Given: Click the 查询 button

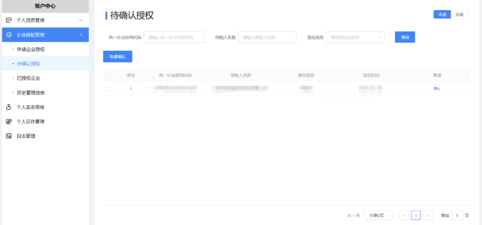Looking at the screenshot, I should click(405, 37).
